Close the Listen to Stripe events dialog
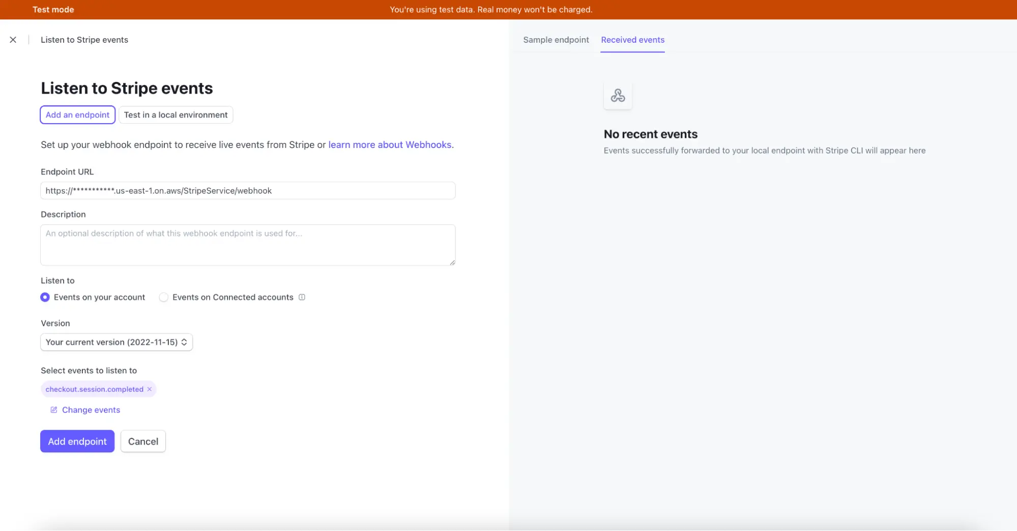 coord(13,40)
